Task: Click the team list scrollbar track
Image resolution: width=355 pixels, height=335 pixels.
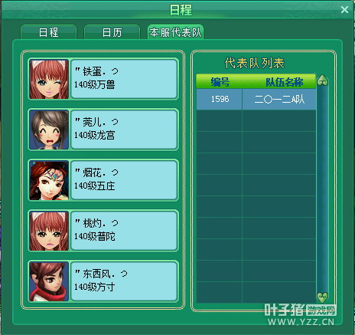Action: [322, 189]
